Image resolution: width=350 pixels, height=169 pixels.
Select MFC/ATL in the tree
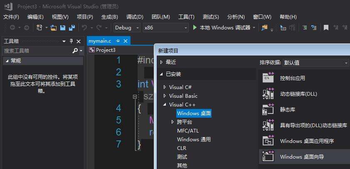click(188, 131)
